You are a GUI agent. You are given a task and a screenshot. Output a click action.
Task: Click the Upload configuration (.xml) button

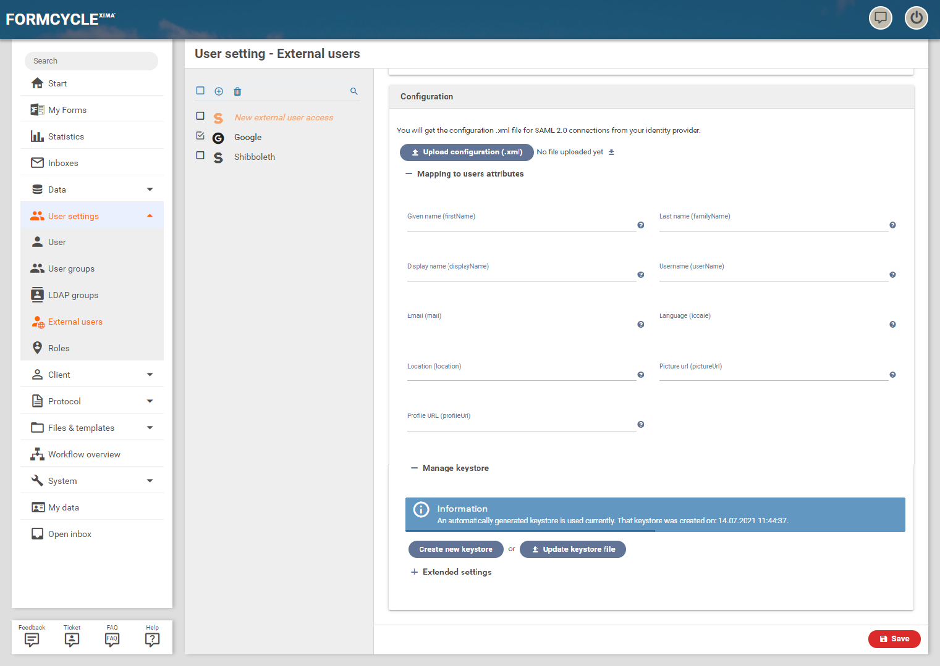[x=467, y=152]
